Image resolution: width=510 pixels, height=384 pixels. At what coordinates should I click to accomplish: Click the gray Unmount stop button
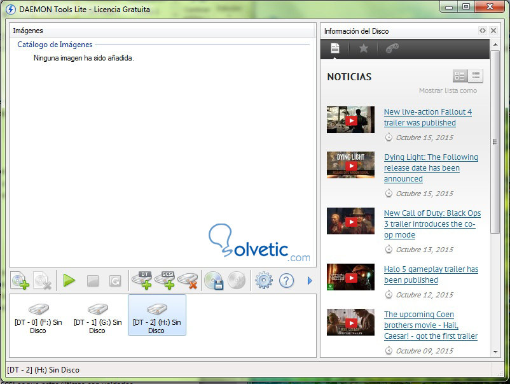93,281
